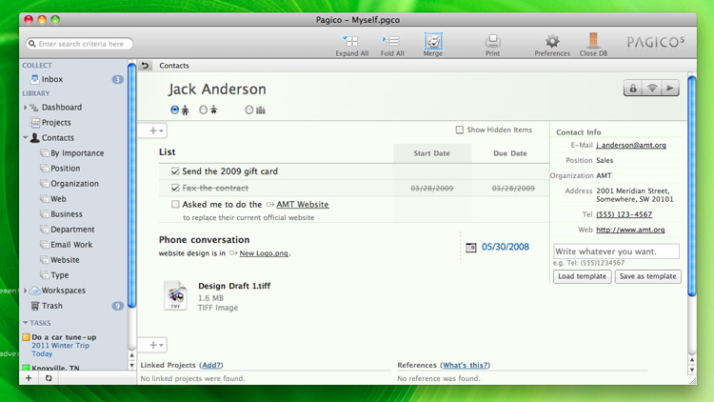Check the Asked me to do item

pyautogui.click(x=175, y=204)
